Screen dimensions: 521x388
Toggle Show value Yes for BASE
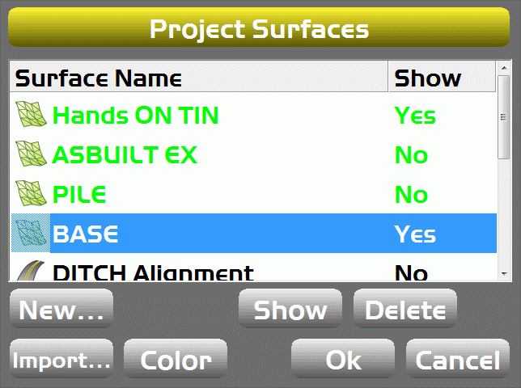coord(415,234)
